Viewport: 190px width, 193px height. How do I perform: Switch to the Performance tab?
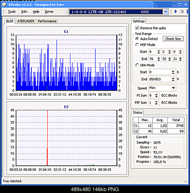click(47, 21)
